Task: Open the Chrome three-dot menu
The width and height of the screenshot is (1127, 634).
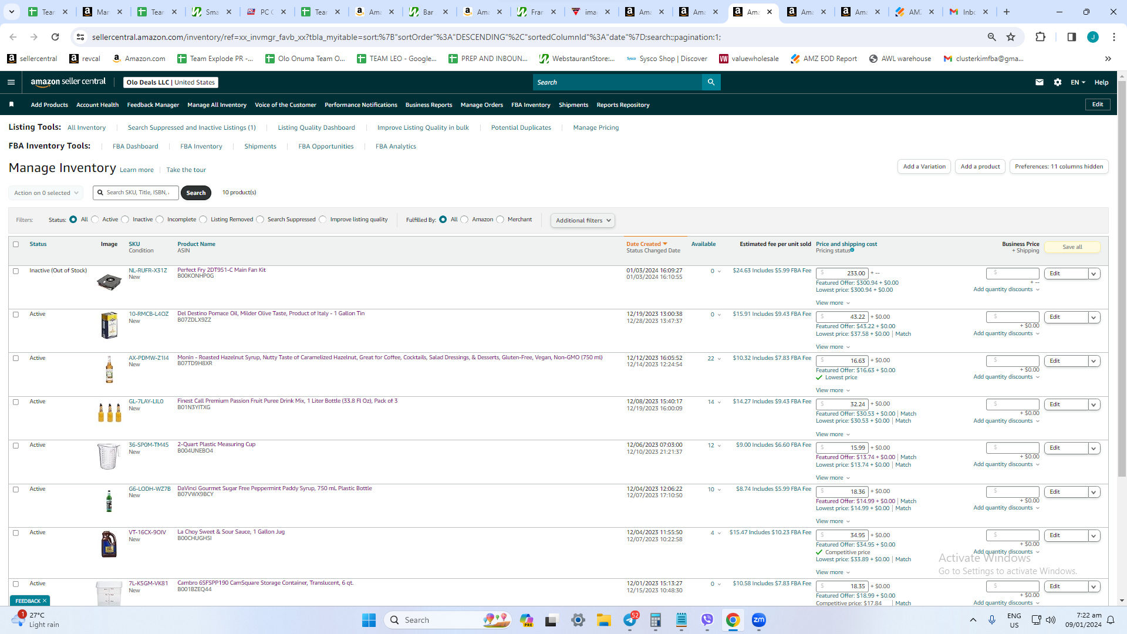Action: tap(1114, 37)
